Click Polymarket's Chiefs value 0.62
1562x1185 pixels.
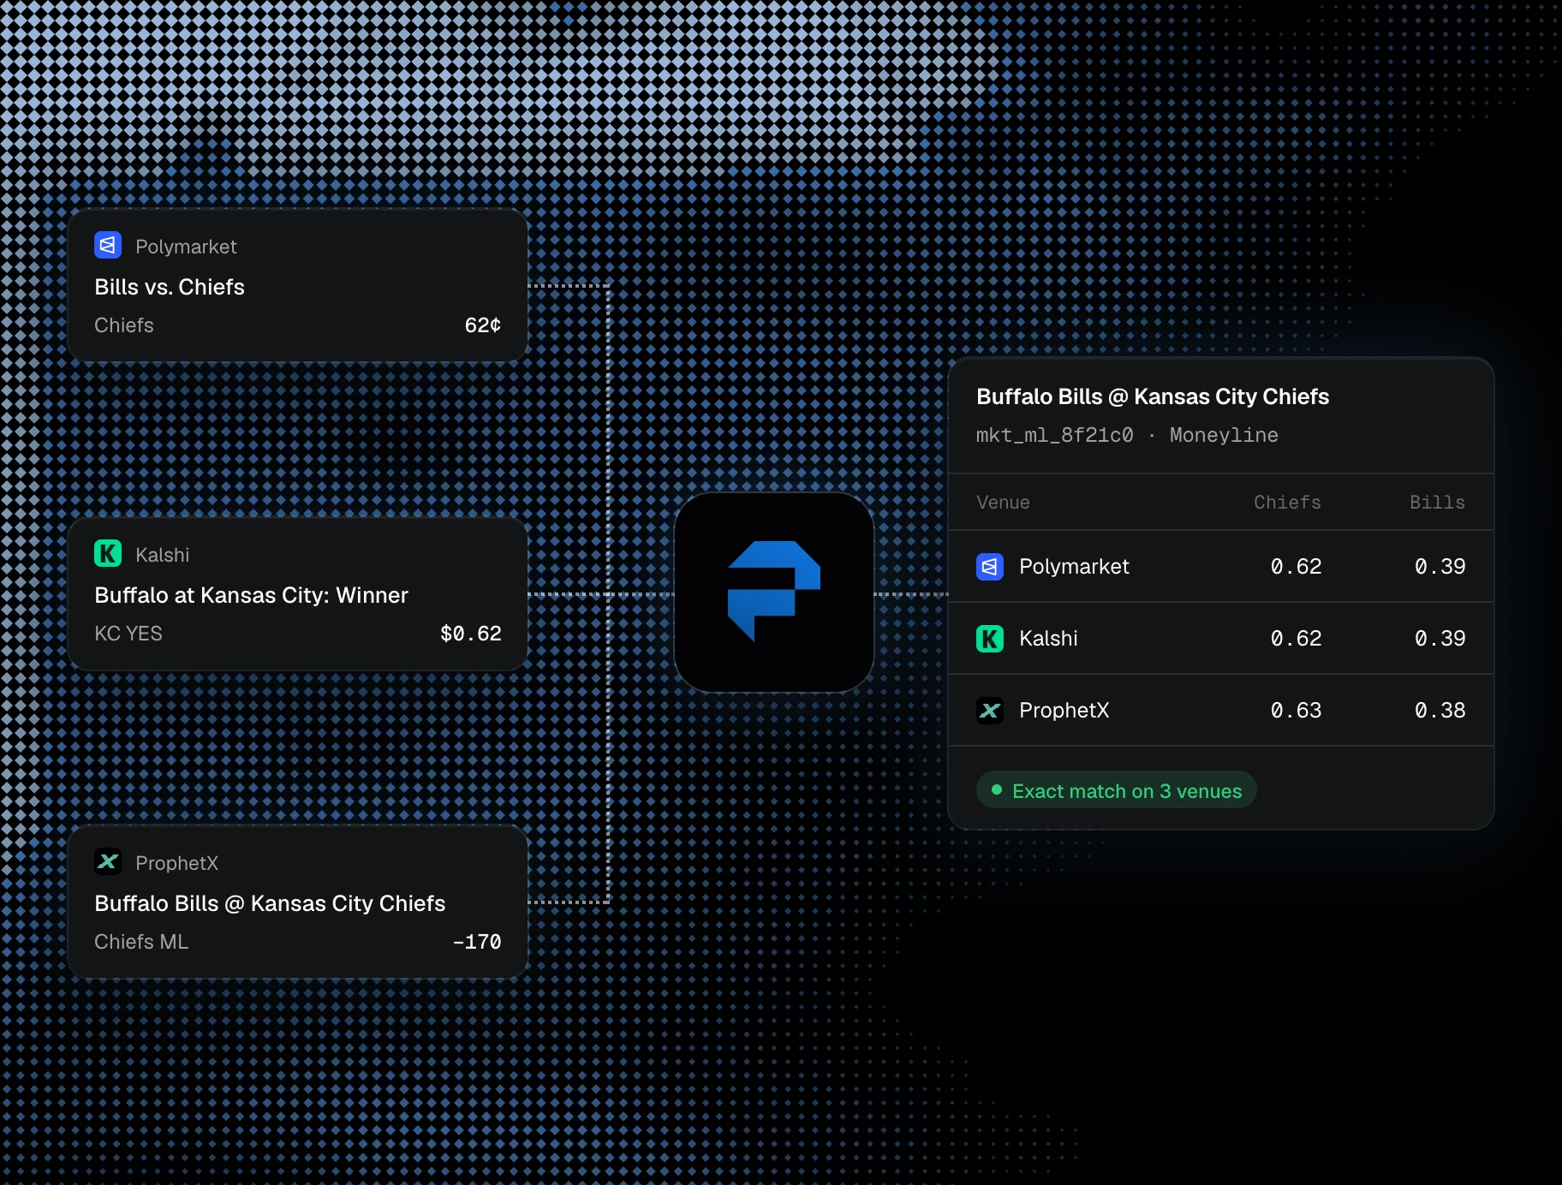coord(1297,567)
